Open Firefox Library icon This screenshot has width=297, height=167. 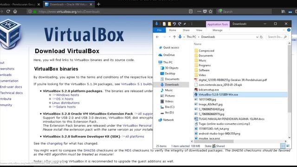(283, 12)
